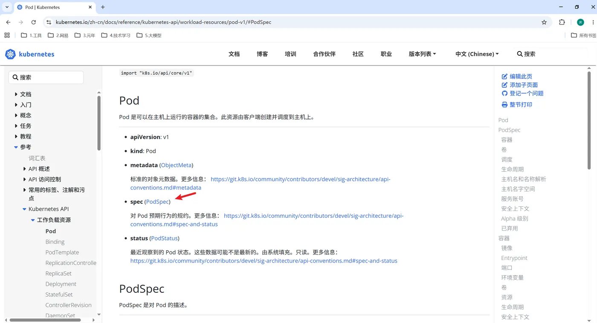This screenshot has height=323, width=597.
Task: Jump to Entrypoint in the page outline
Action: point(514,258)
